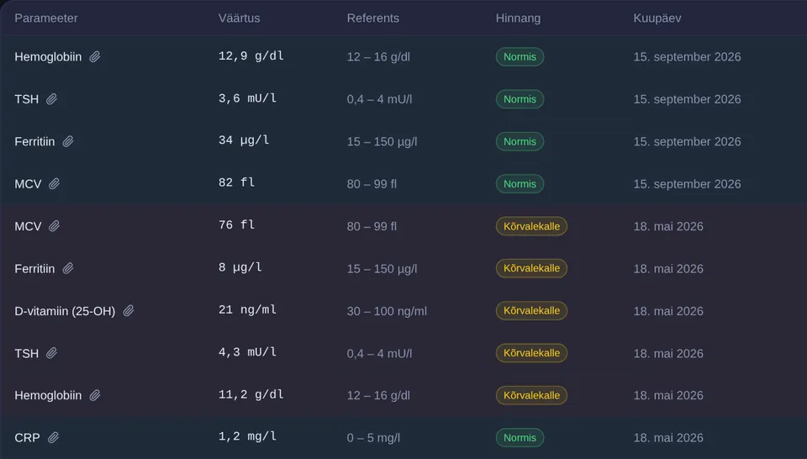Click TSH name in 4,3 mU/l row
Screen dimensions: 807x459
[27, 354]
